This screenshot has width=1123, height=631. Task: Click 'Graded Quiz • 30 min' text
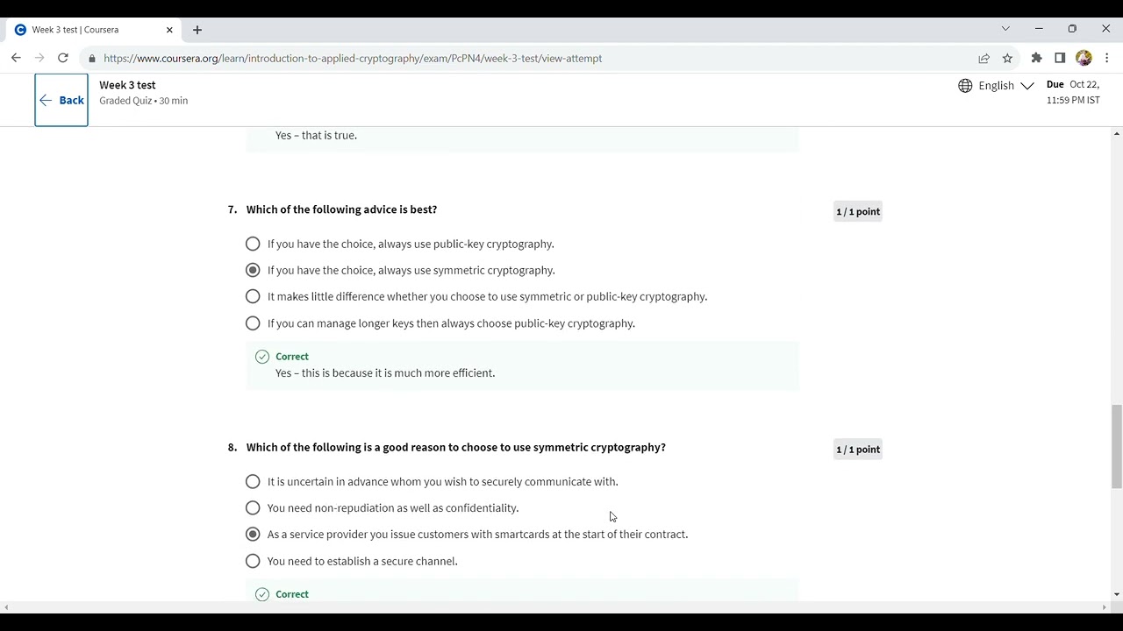point(143,101)
